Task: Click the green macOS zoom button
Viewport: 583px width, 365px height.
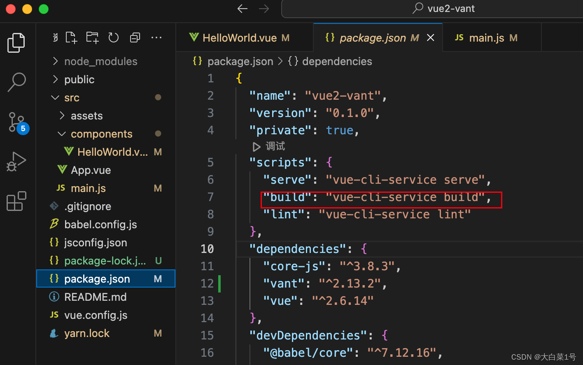Action: click(44, 9)
